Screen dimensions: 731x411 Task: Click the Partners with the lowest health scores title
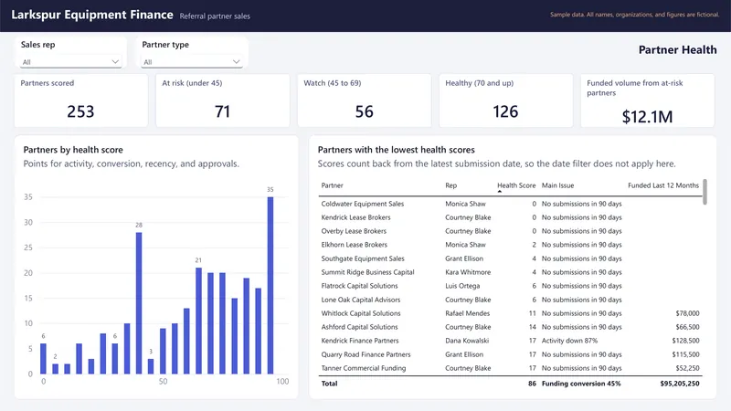tap(397, 150)
